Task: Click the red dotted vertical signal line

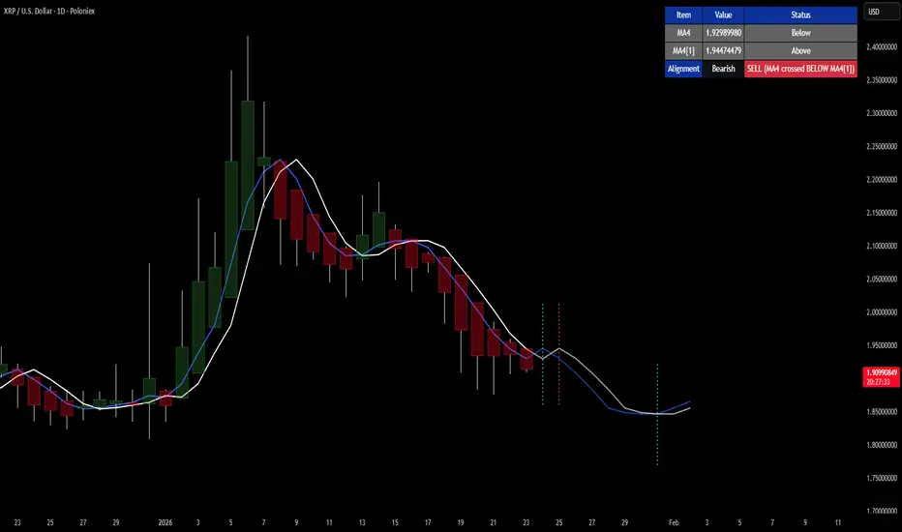Action: coord(559,354)
